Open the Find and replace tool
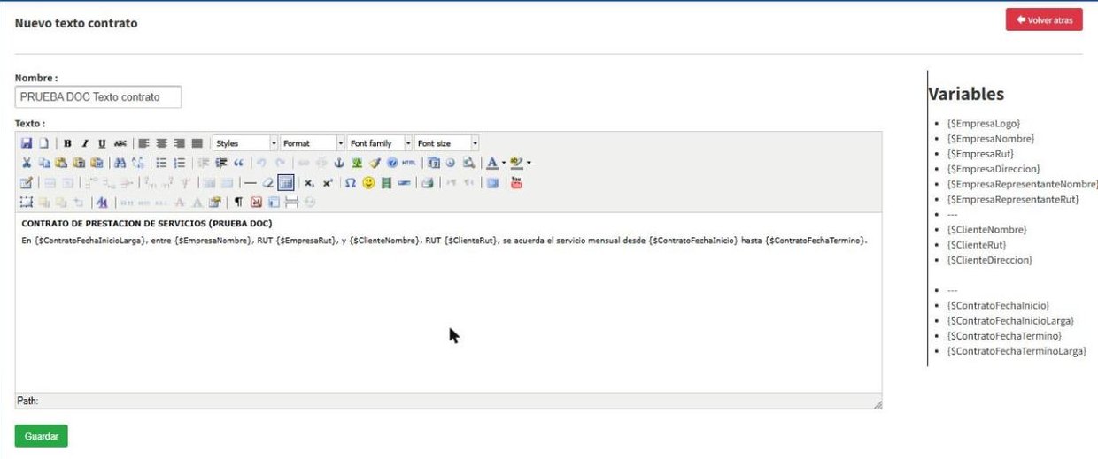1098x459 pixels. click(137, 163)
